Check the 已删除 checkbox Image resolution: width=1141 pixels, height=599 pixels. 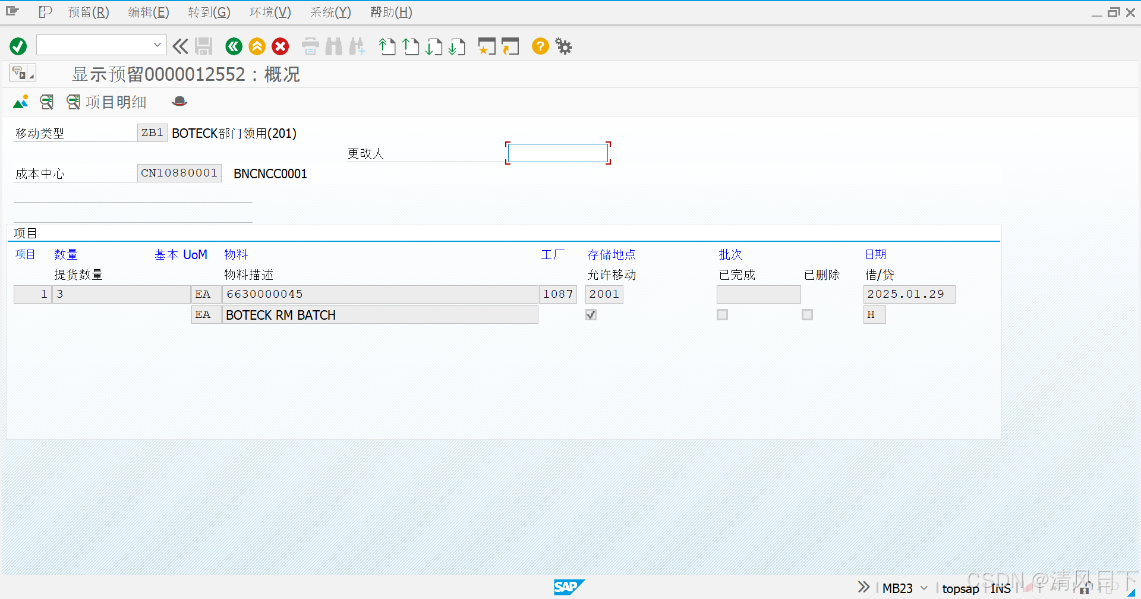(807, 315)
